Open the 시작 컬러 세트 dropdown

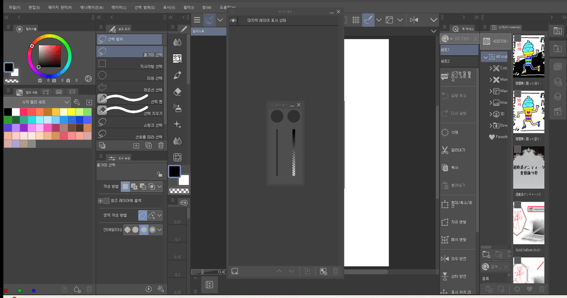[37, 102]
